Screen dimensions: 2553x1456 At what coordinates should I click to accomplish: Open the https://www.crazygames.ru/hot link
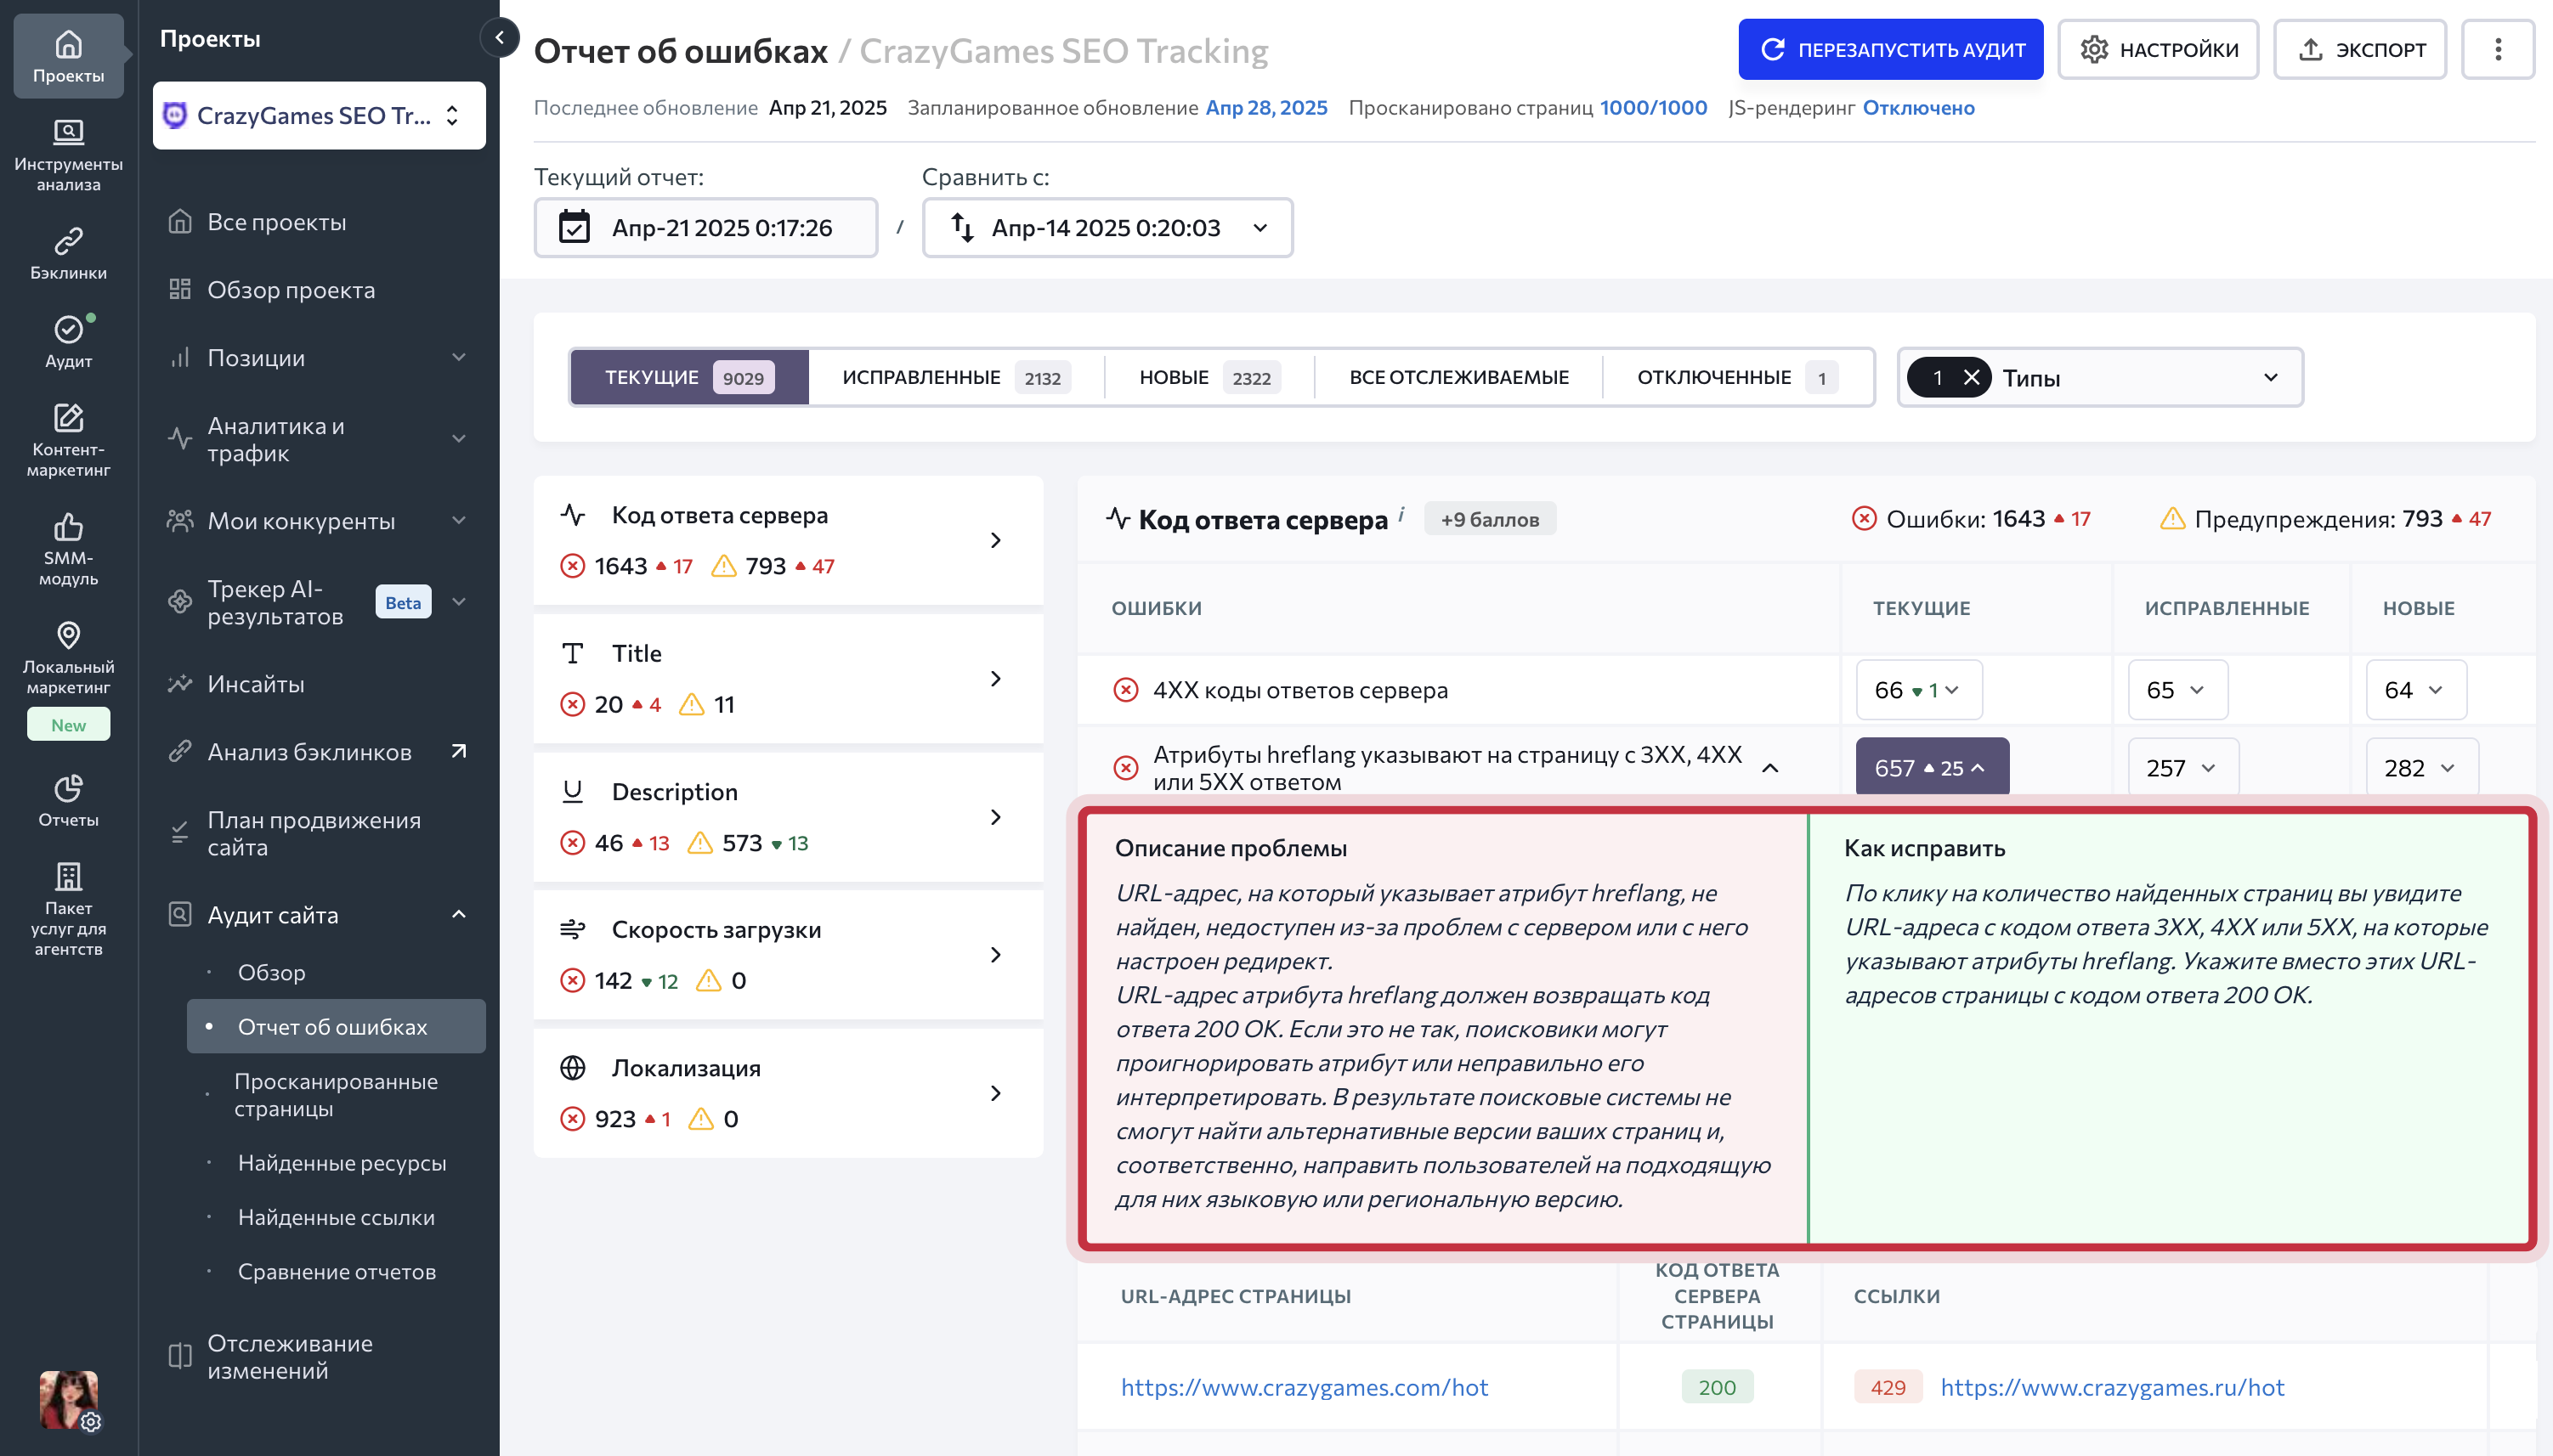(2112, 1387)
